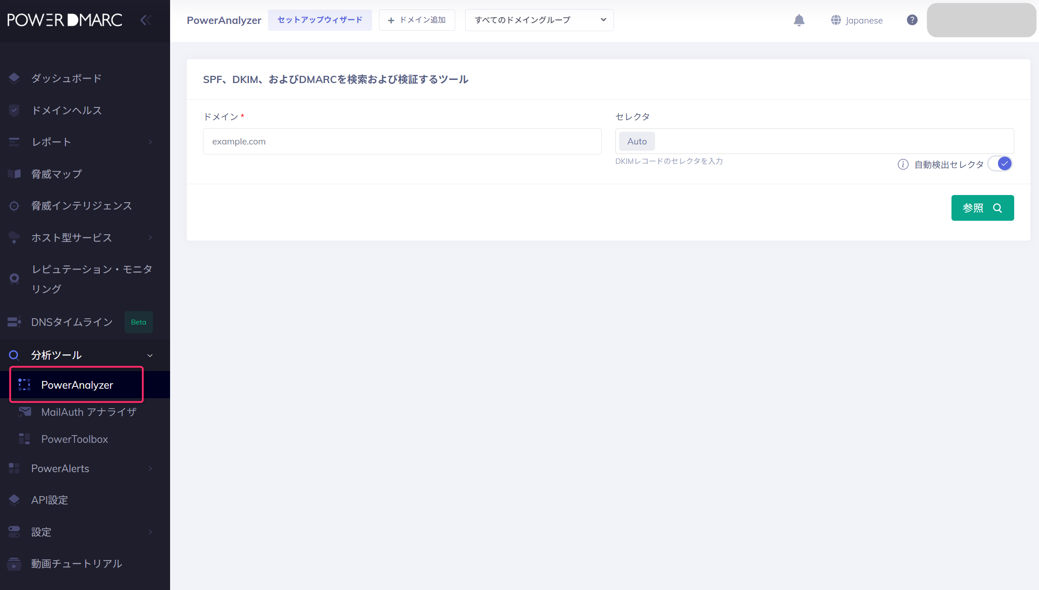1039x590 pixels.
Task: Select DNSタイムライン menu item
Action: pyautogui.click(x=72, y=322)
